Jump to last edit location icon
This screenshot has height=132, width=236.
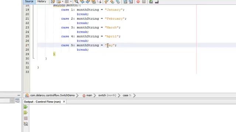point(53,1)
